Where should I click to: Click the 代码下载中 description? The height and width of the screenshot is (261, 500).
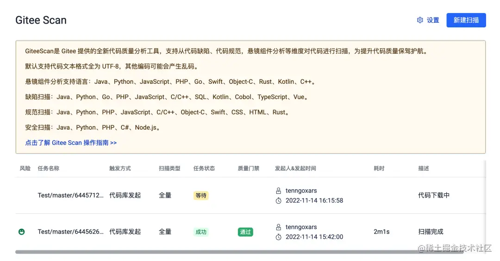click(x=434, y=195)
